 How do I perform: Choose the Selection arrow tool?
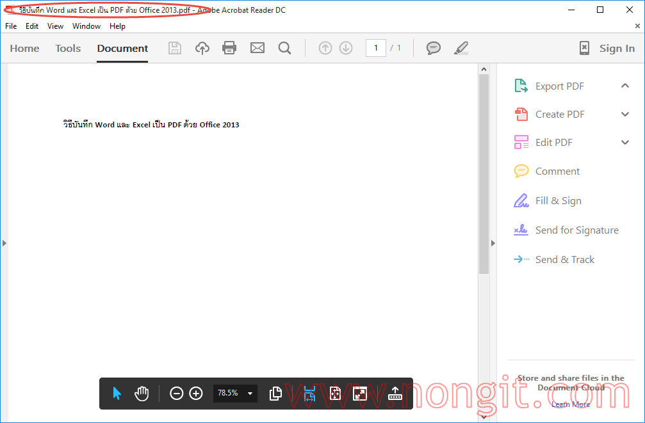click(117, 394)
